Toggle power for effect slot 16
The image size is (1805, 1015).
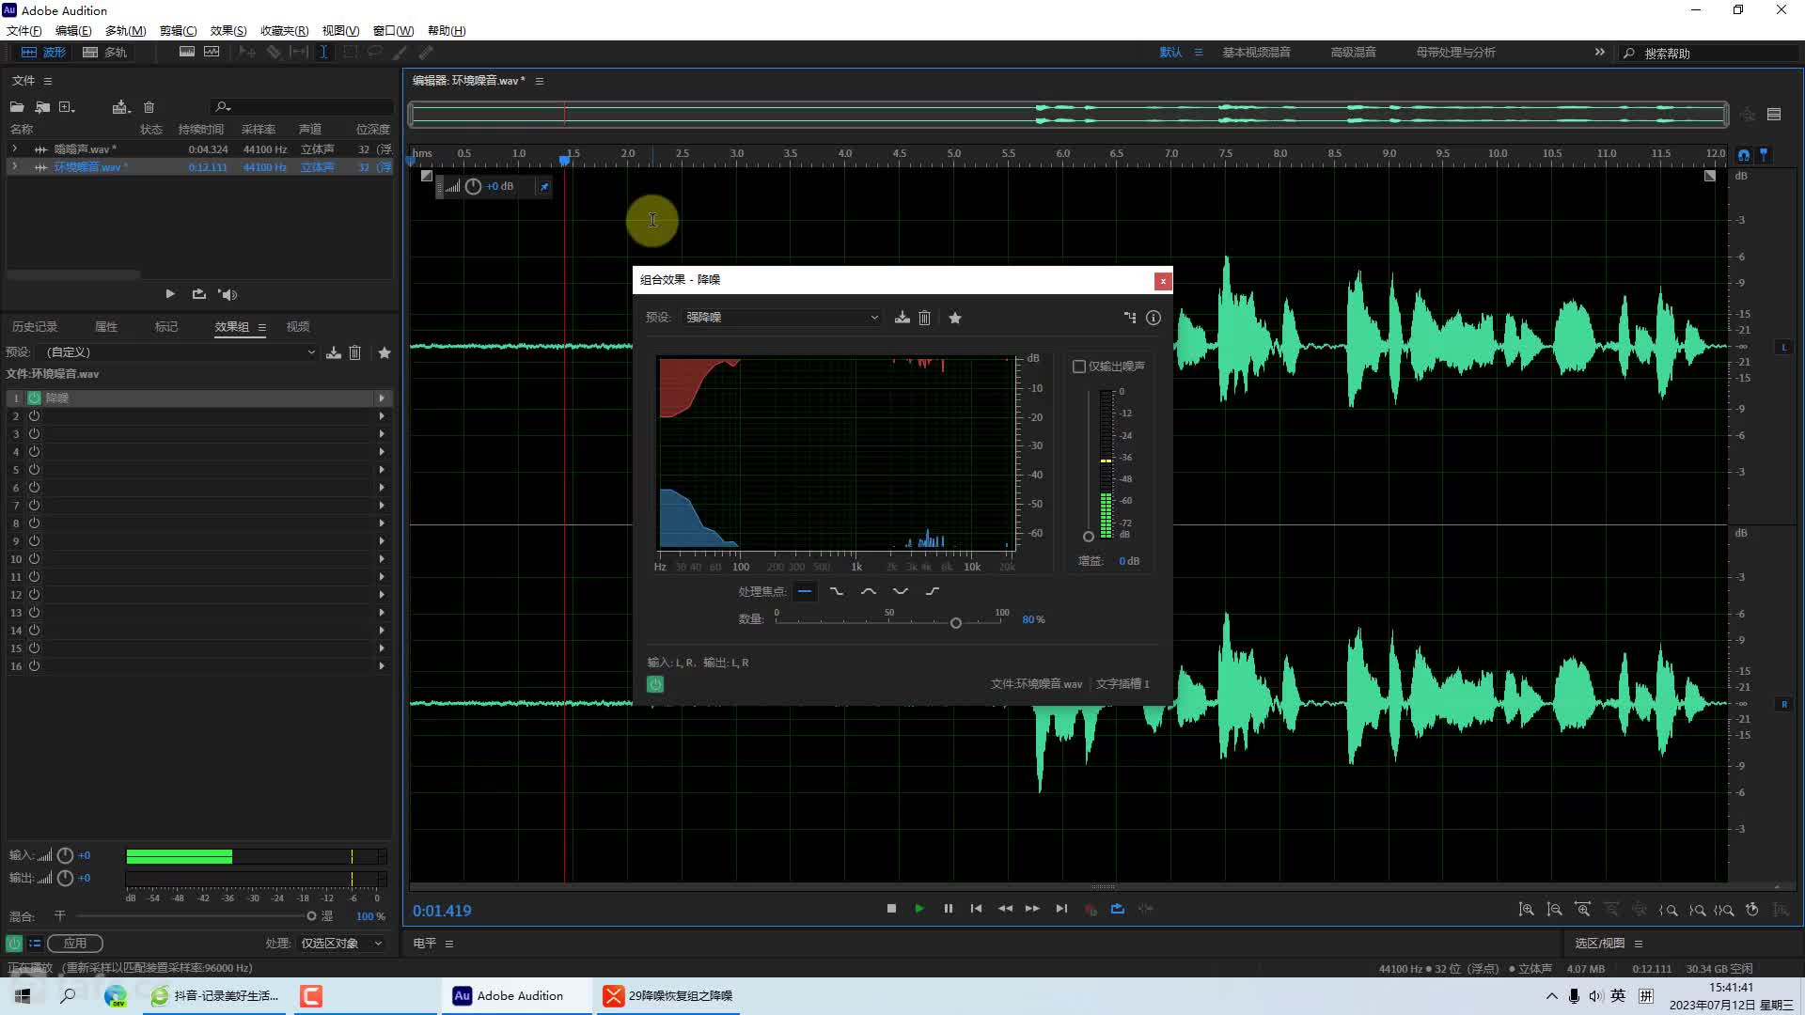point(35,666)
